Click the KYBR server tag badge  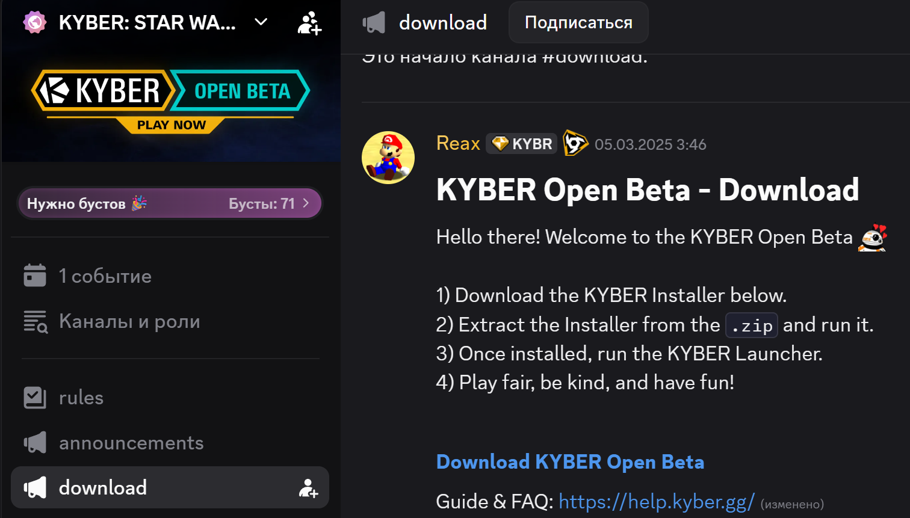[522, 144]
